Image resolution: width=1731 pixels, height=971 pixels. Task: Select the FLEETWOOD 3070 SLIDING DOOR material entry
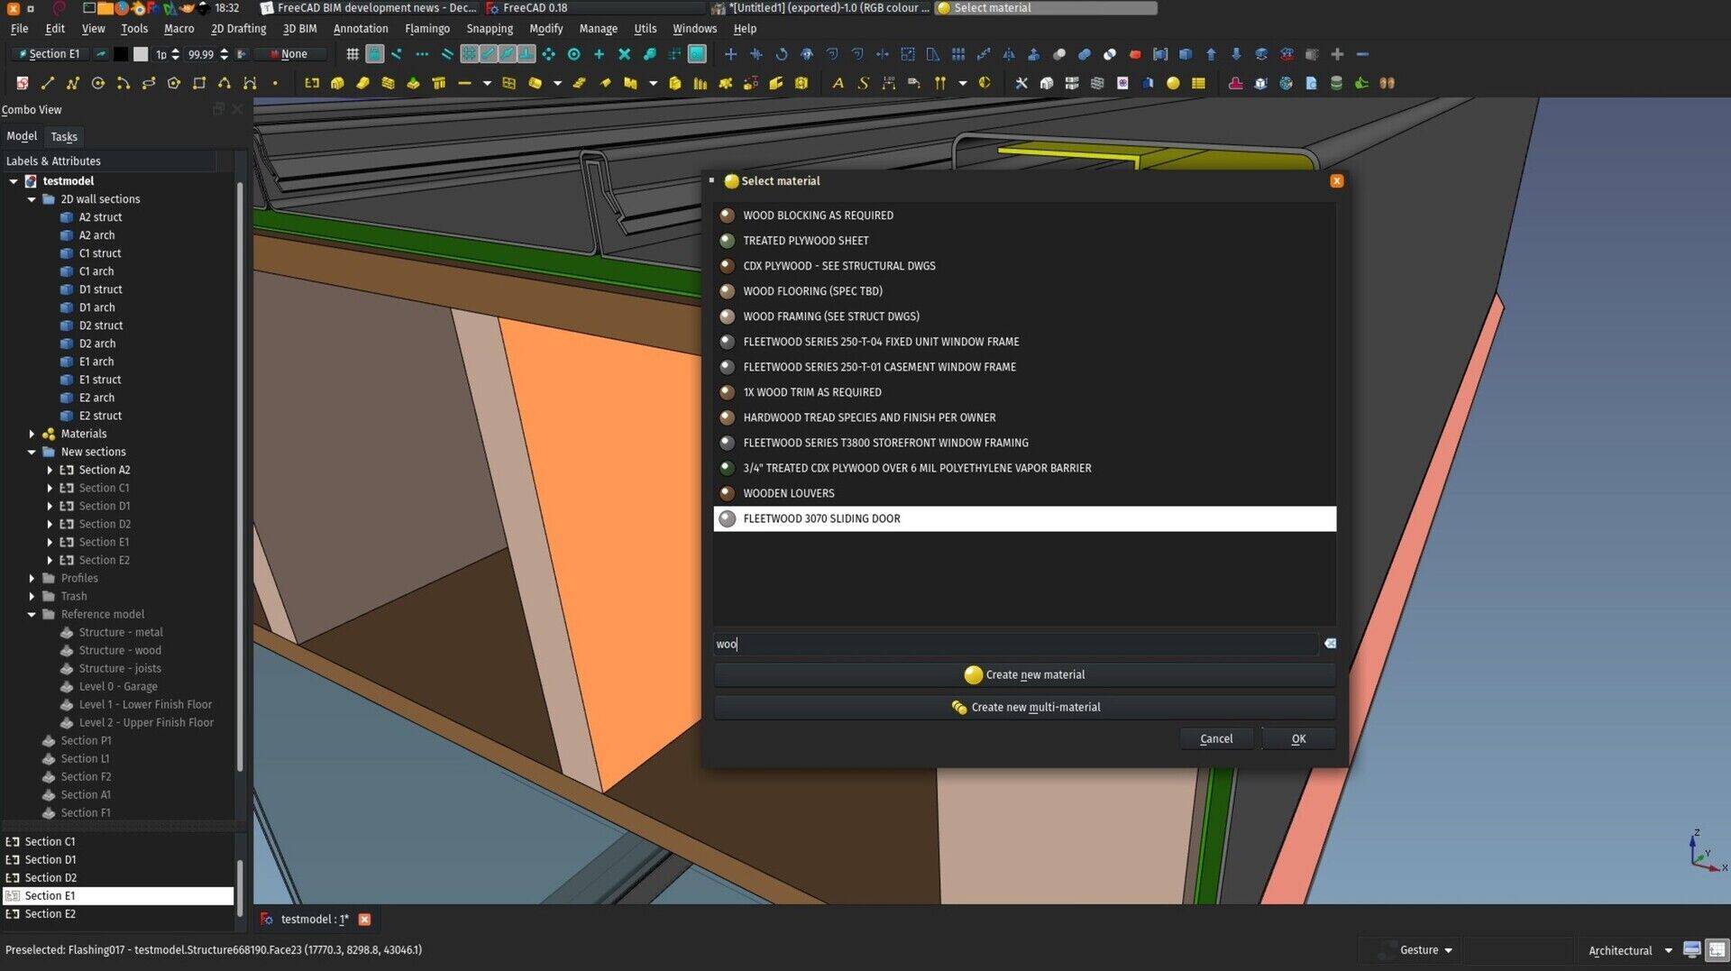pos(1023,518)
